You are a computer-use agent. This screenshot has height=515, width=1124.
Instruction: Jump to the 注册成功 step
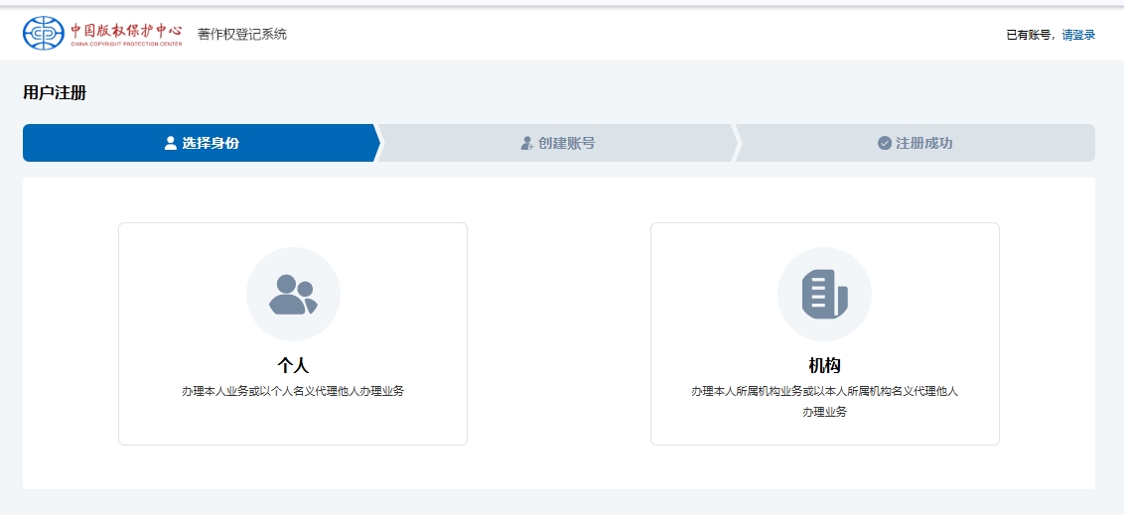[x=923, y=143]
